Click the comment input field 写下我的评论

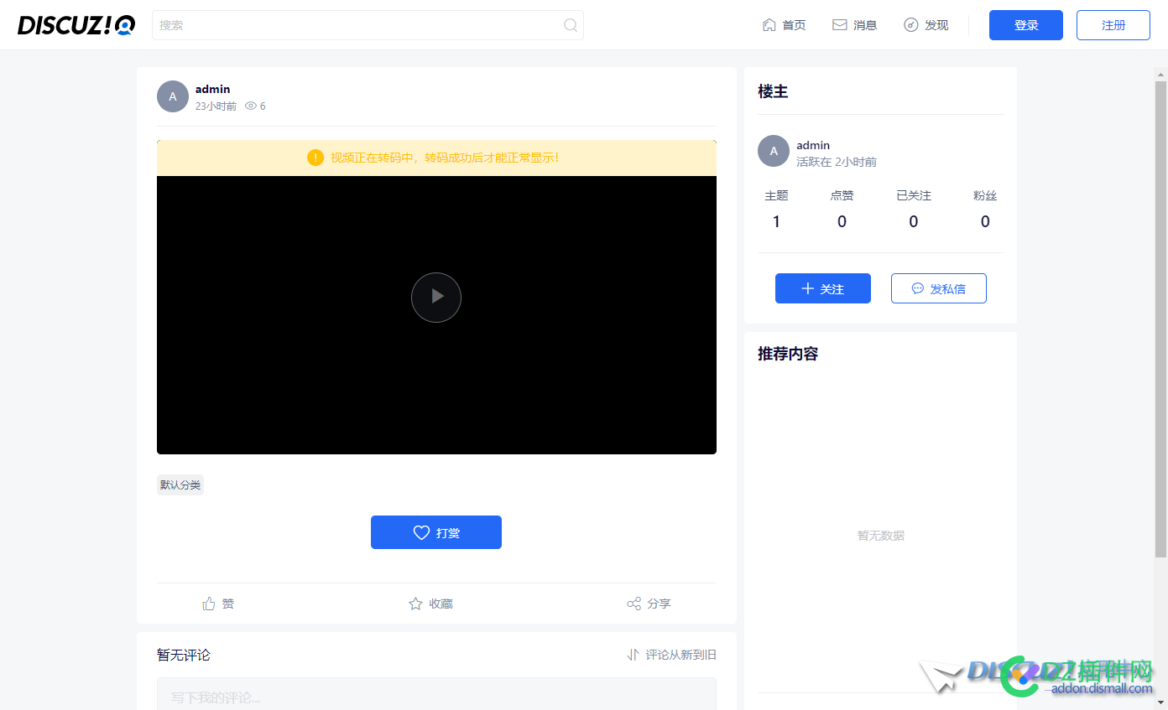(x=436, y=697)
